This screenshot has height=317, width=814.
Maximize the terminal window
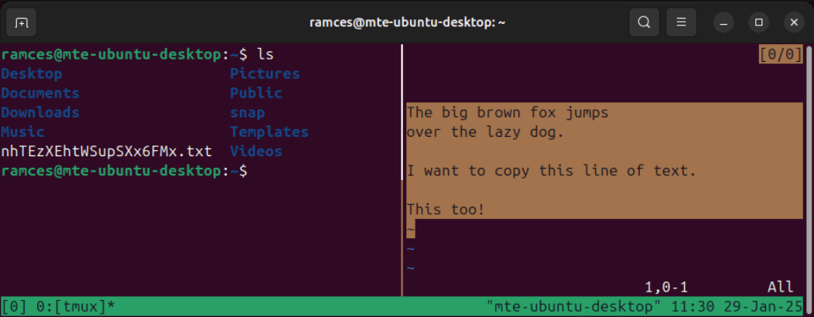pyautogui.click(x=759, y=22)
